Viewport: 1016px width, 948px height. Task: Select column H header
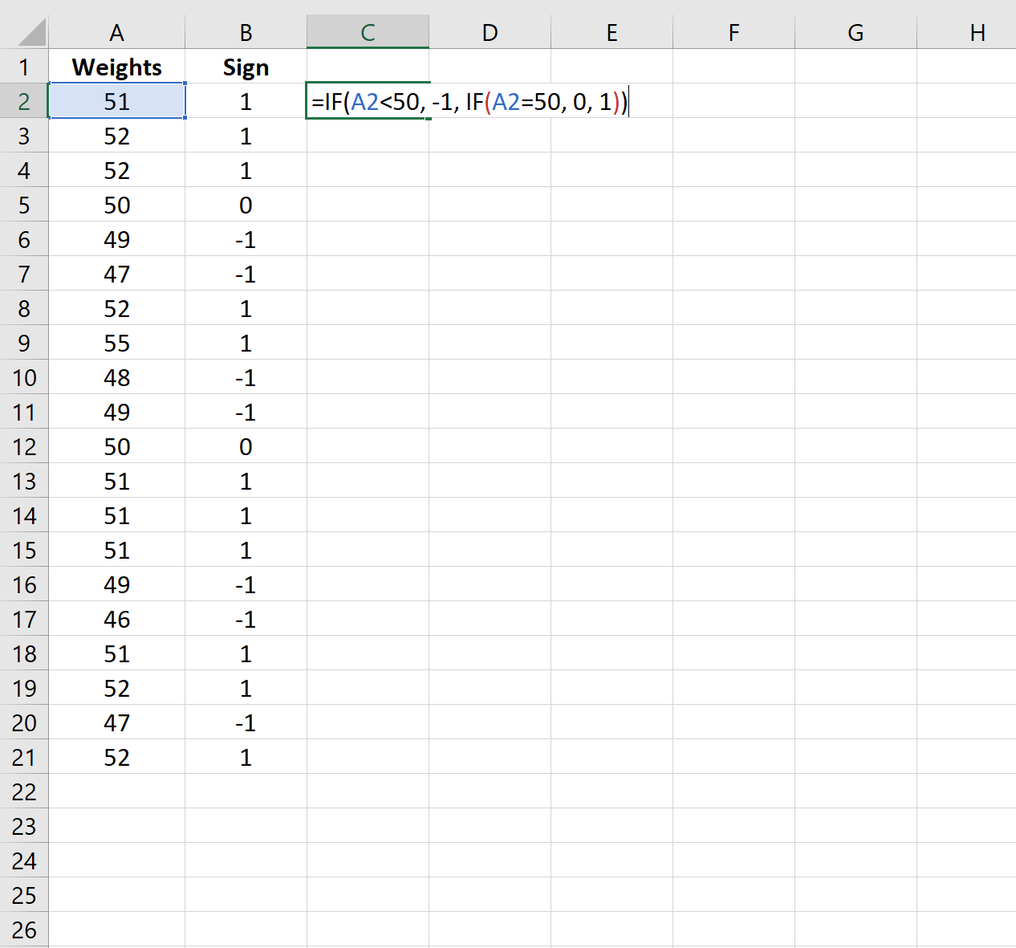(x=977, y=32)
